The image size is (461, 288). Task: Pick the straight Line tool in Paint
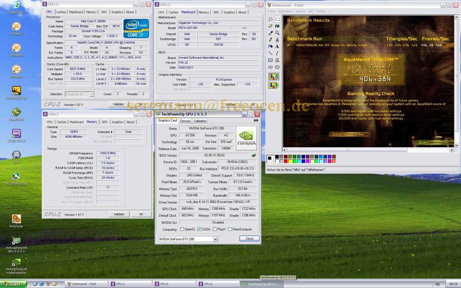pyautogui.click(x=270, y=54)
